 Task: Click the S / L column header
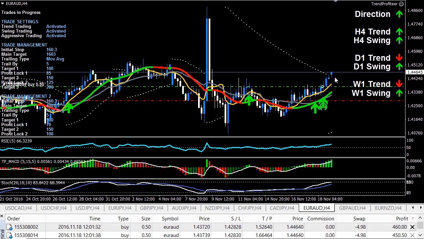(x=236, y=219)
